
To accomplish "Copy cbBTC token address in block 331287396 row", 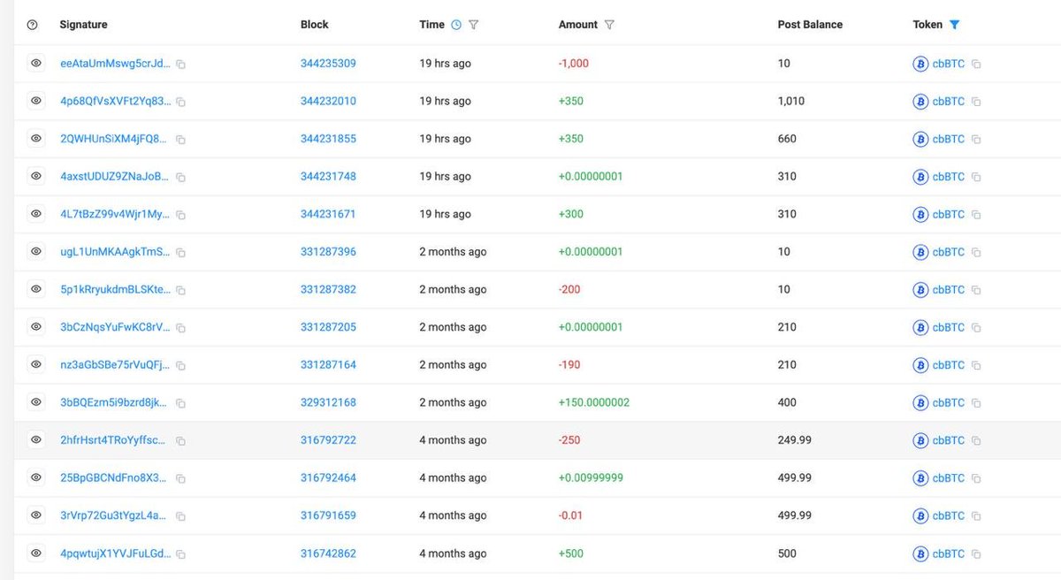I will [976, 252].
